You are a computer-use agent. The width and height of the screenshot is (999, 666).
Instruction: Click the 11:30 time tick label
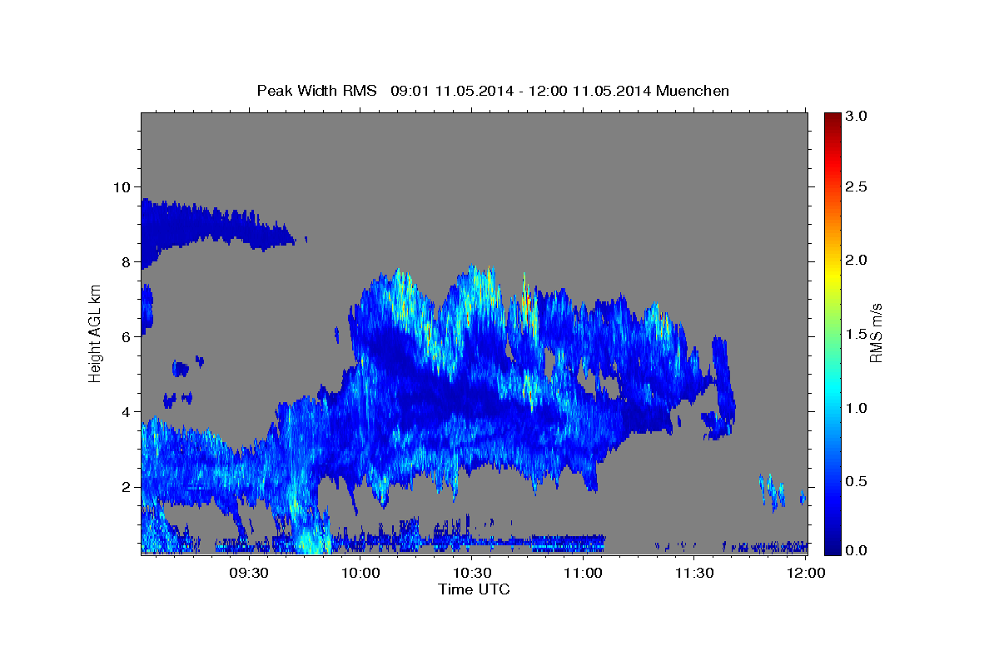tap(694, 573)
